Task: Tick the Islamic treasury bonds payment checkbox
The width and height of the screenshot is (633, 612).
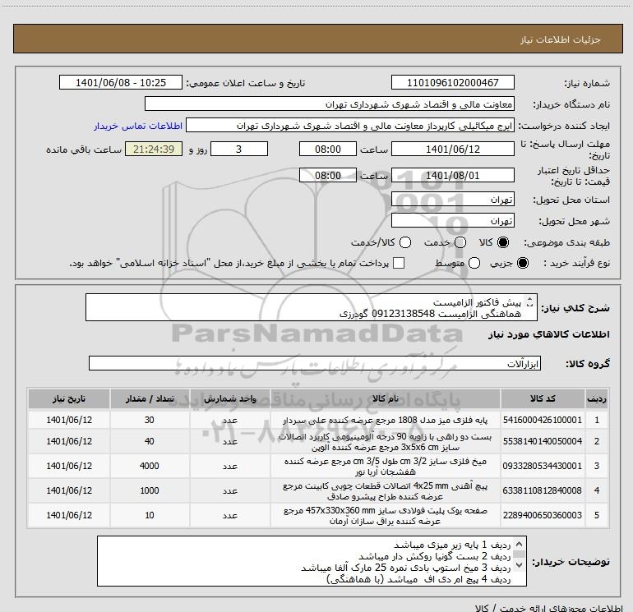Action: [399, 264]
